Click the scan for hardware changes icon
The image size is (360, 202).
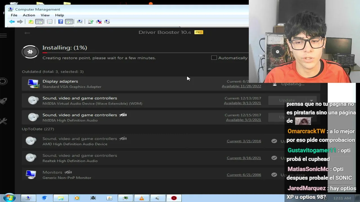[80, 22]
